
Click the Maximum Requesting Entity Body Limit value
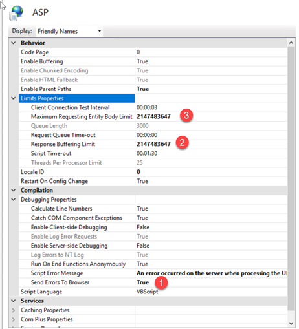pyautogui.click(x=153, y=116)
